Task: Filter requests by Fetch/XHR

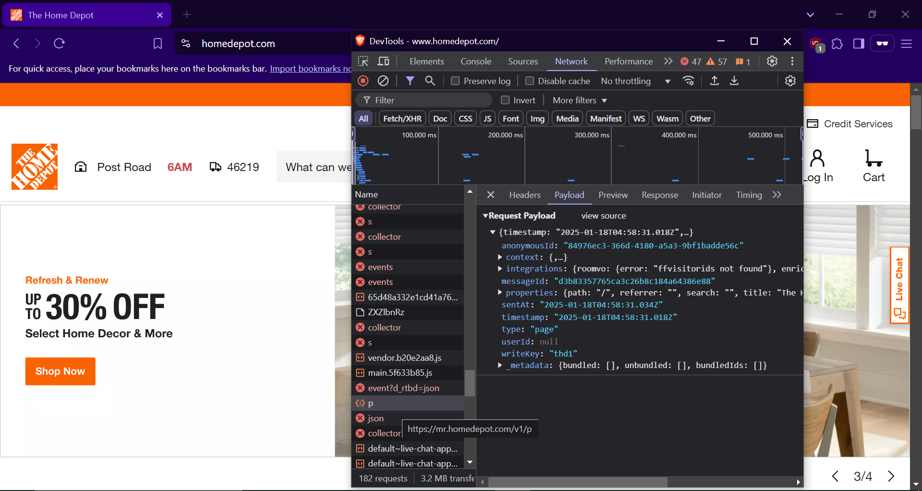Action: click(402, 119)
